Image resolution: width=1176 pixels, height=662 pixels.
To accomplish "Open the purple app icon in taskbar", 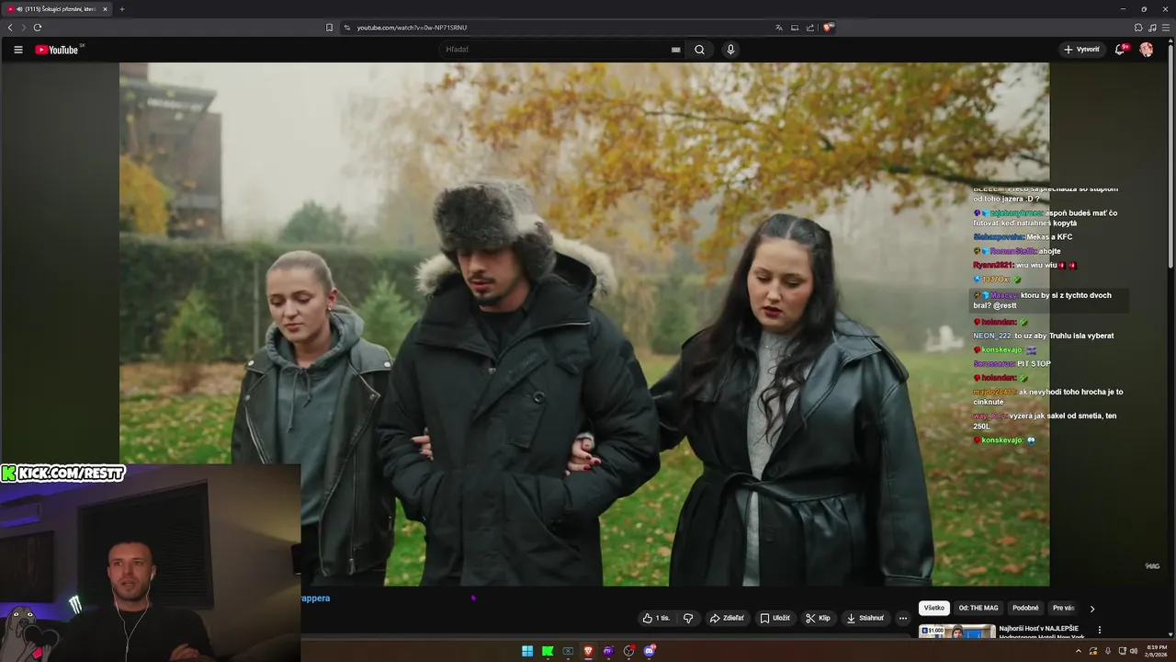I will tap(608, 651).
